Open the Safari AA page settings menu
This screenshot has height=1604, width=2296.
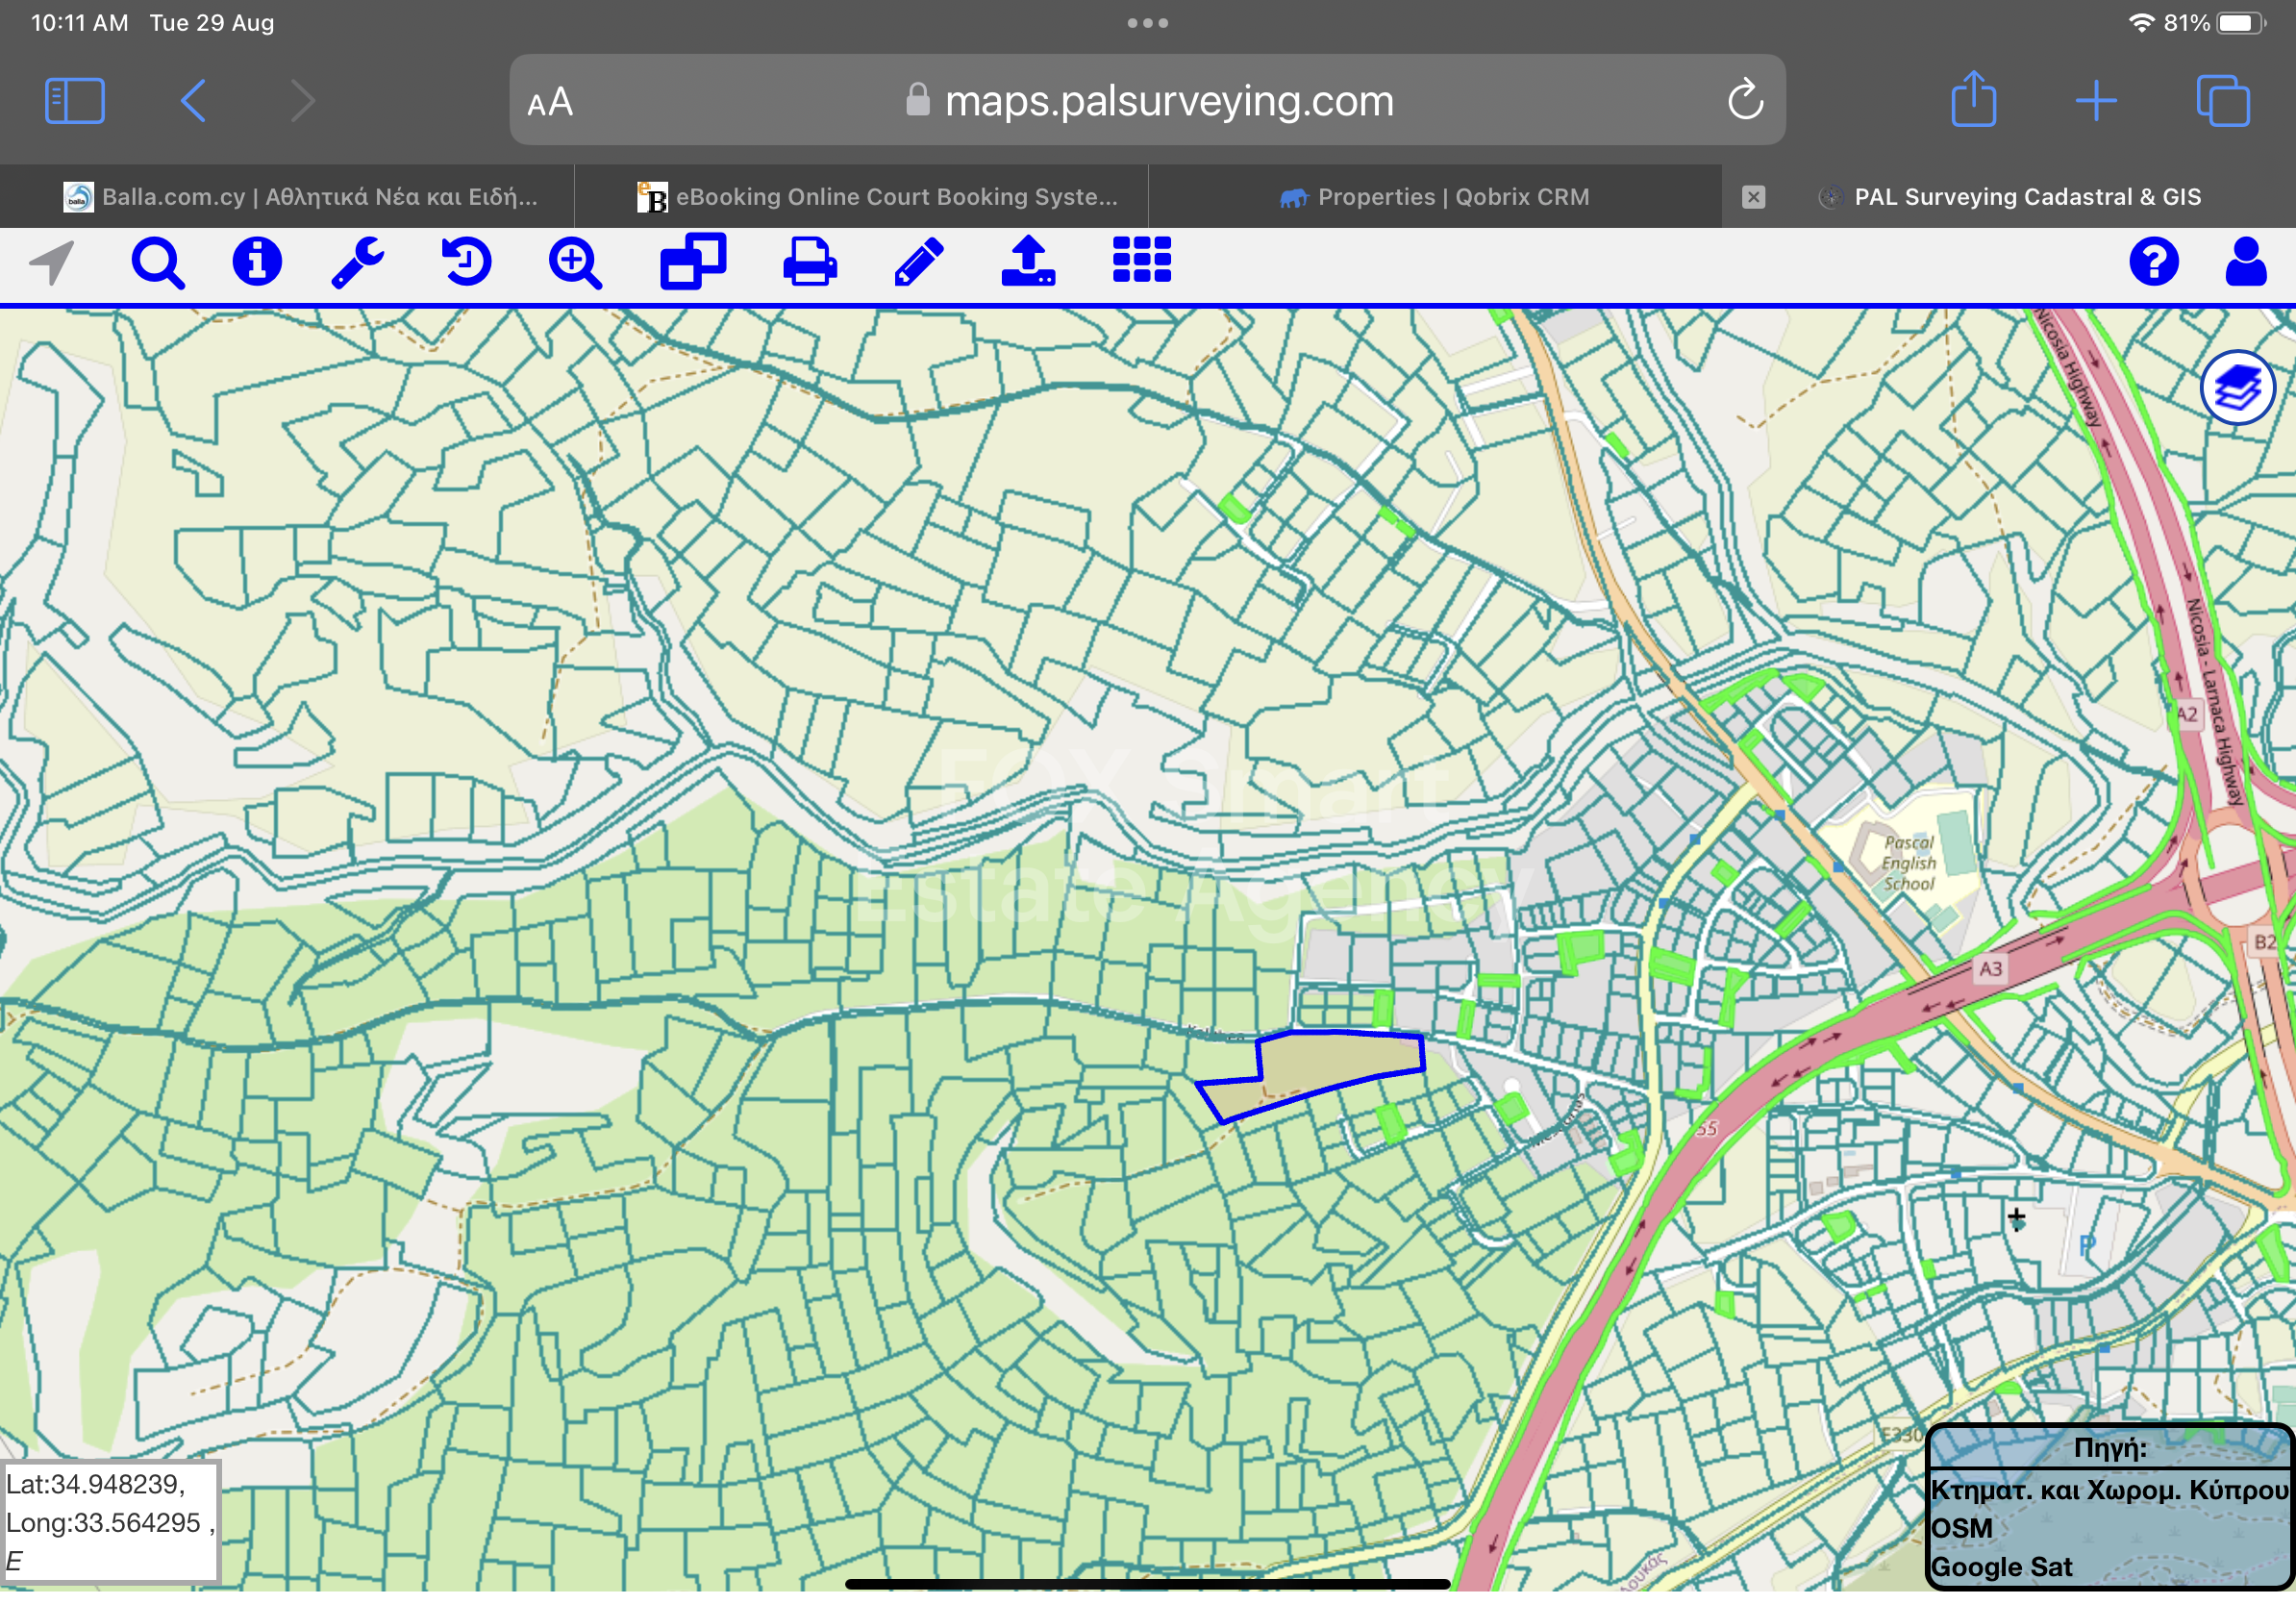pos(550,102)
